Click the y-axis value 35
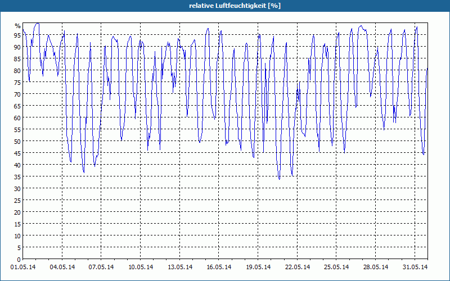Viewport: 450px width, 281px height. [17, 177]
